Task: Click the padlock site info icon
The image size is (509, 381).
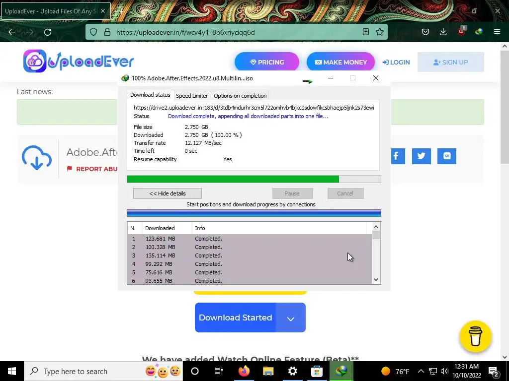Action: (107, 32)
